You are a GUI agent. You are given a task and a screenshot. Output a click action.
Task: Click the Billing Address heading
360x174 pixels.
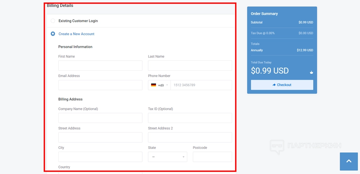tap(70, 99)
